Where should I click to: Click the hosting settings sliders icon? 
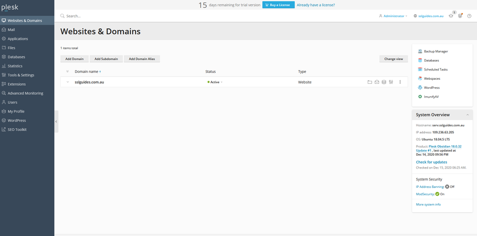[x=391, y=82]
